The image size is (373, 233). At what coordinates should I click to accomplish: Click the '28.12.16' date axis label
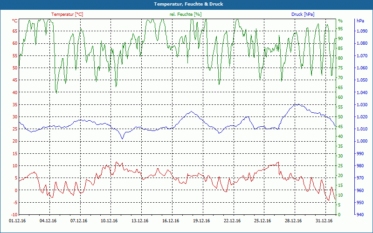293,221
